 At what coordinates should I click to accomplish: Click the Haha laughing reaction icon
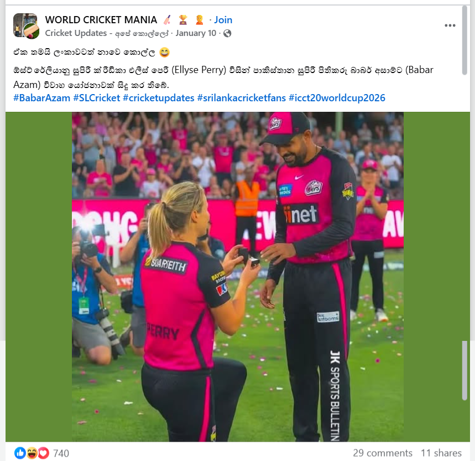[x=32, y=453]
